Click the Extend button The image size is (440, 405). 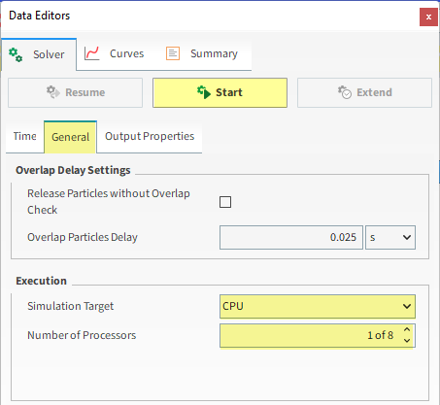[364, 92]
